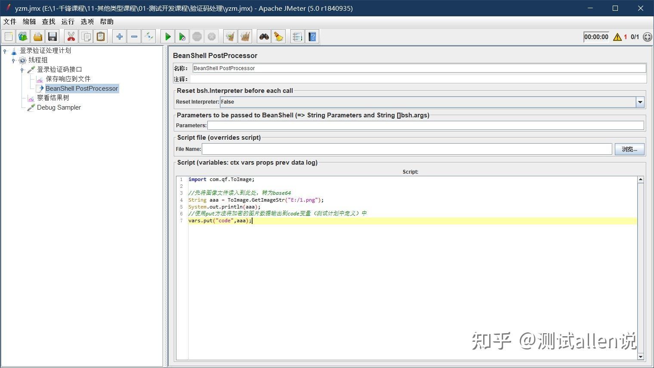The height and width of the screenshot is (368, 654).
Task: Open the 运行 menu
Action: pos(68,21)
